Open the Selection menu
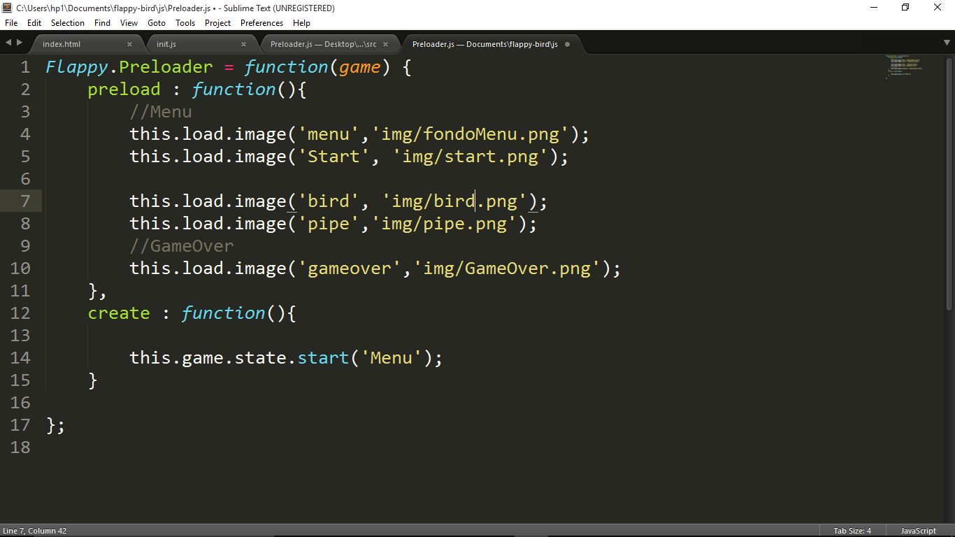Viewport: 955px width, 537px height. pos(68,23)
